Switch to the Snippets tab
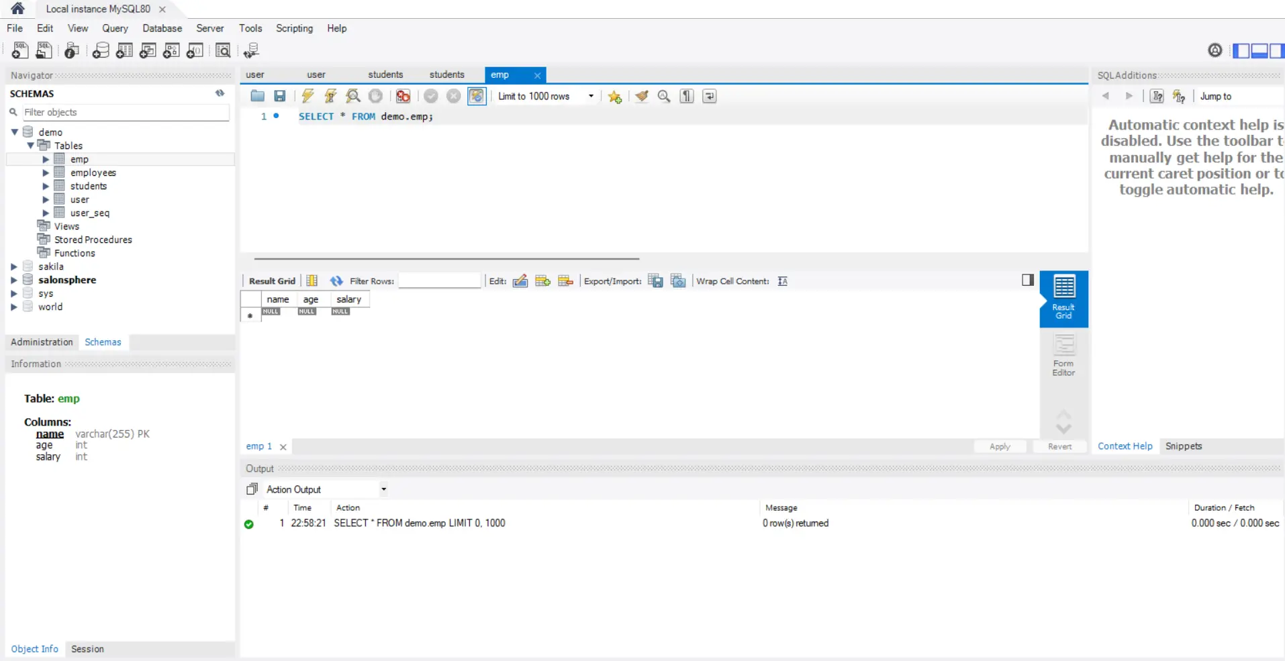This screenshot has height=661, width=1285. 1184,446
